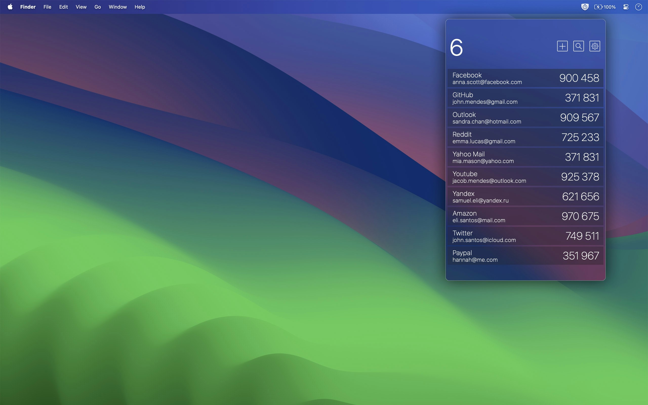Screen dimensions: 648x405
Task: Select the Twitter account name
Action: click(462, 233)
